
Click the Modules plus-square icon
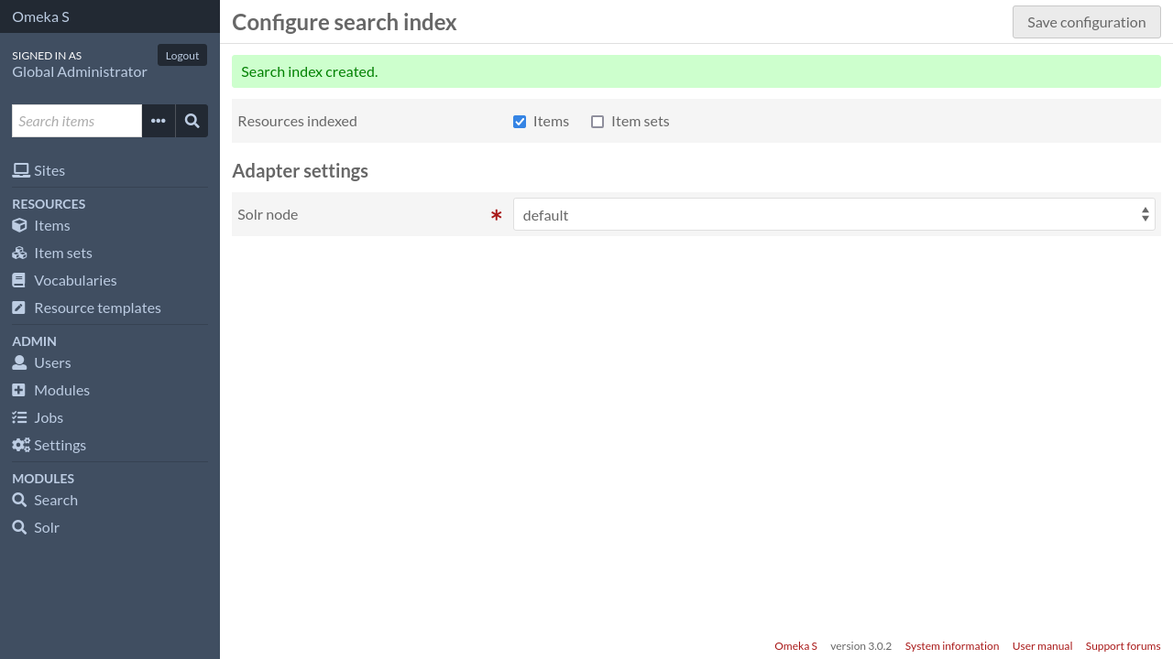[18, 390]
